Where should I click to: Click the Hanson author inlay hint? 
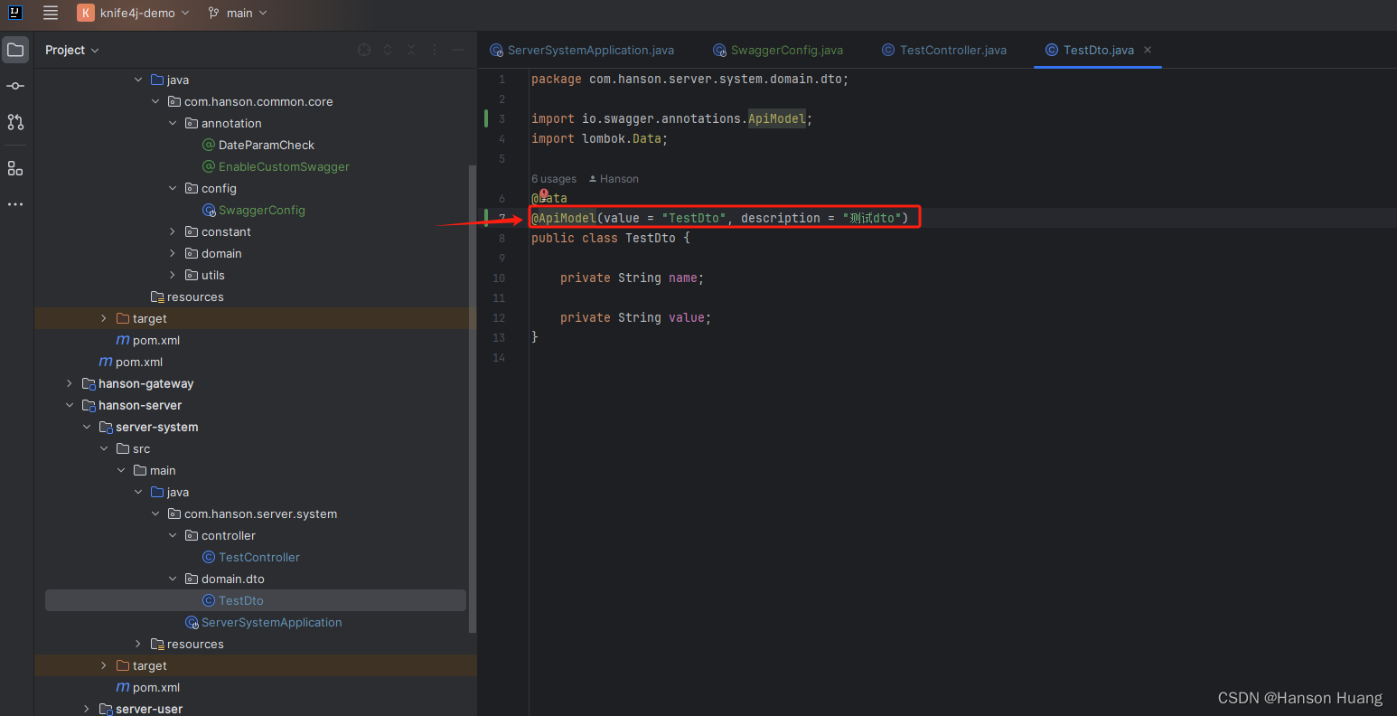pyautogui.click(x=614, y=179)
